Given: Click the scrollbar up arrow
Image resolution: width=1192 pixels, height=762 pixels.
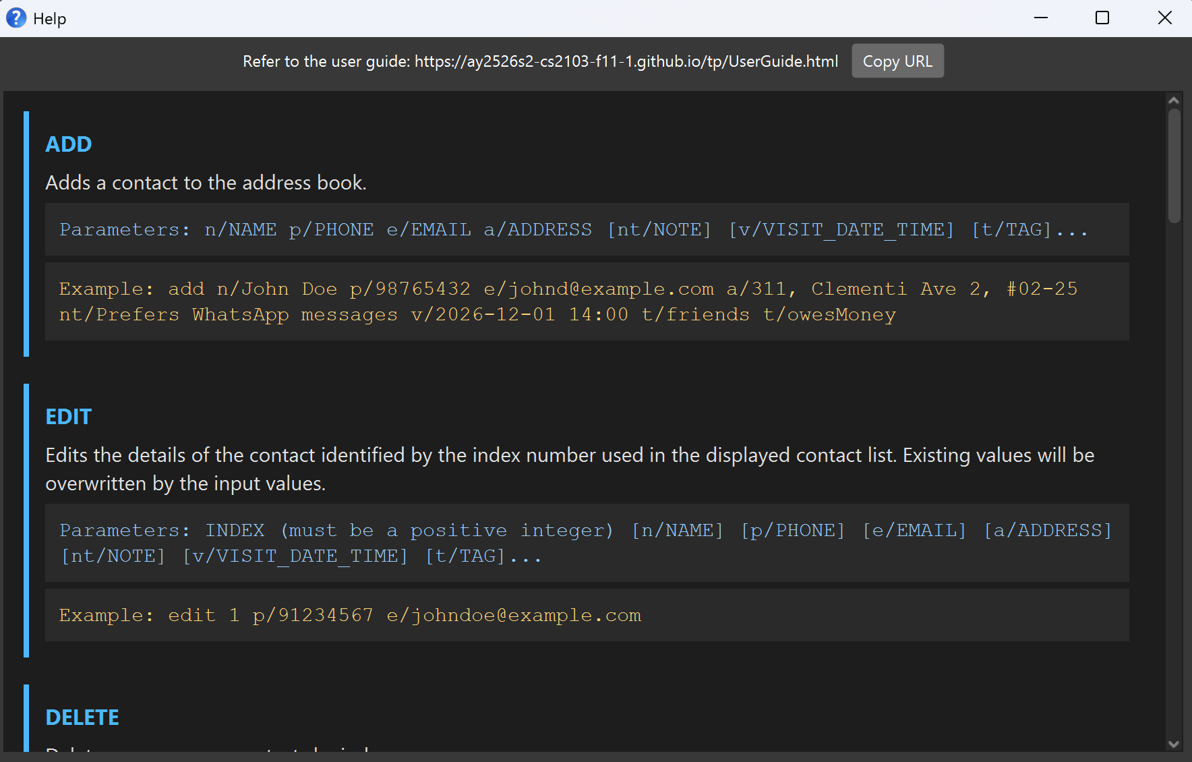Looking at the screenshot, I should click(x=1174, y=100).
